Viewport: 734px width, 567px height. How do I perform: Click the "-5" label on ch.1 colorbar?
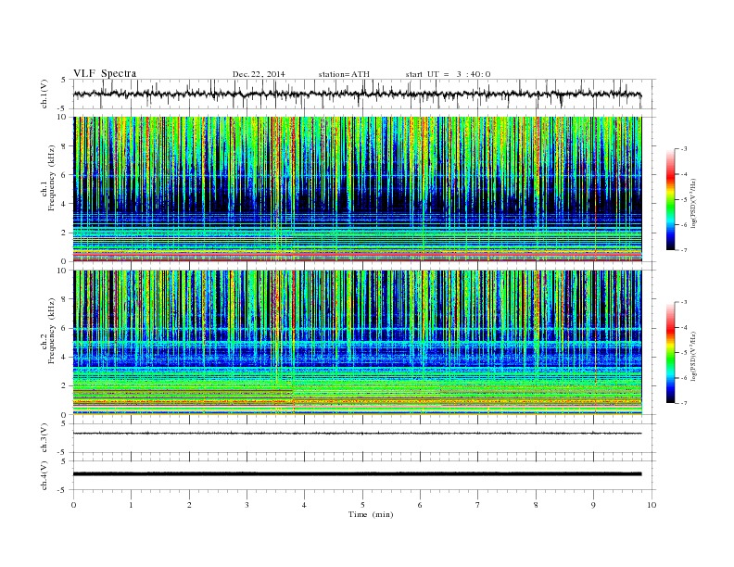click(684, 200)
